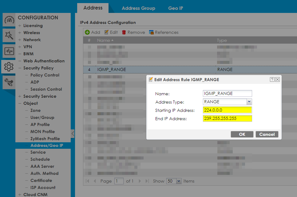Switch to the Address Group tab
297x197 pixels.
(x=138, y=8)
